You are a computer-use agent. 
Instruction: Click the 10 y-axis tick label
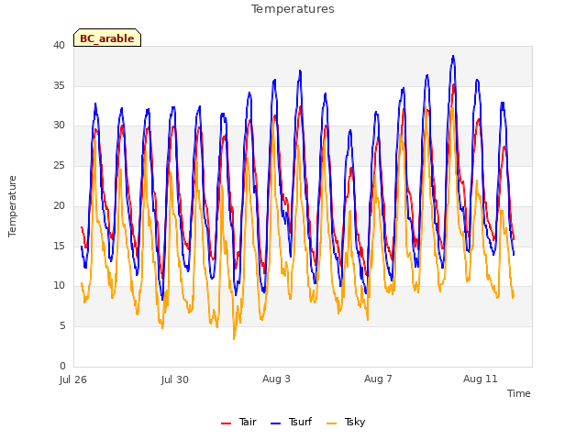point(59,286)
